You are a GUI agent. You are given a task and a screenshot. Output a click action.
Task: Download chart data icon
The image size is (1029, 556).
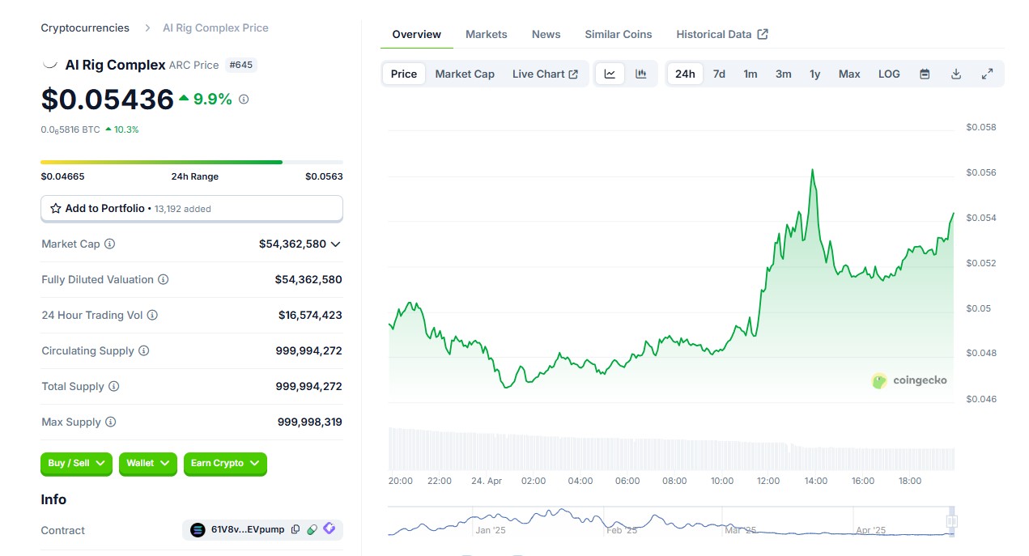tap(956, 74)
